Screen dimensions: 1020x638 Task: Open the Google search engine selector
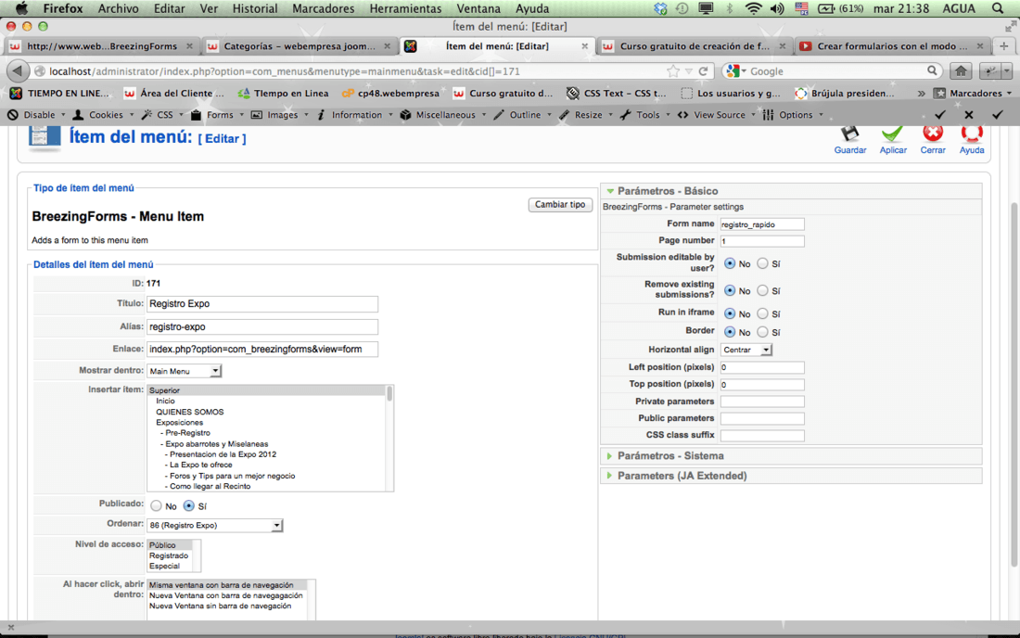(x=735, y=70)
